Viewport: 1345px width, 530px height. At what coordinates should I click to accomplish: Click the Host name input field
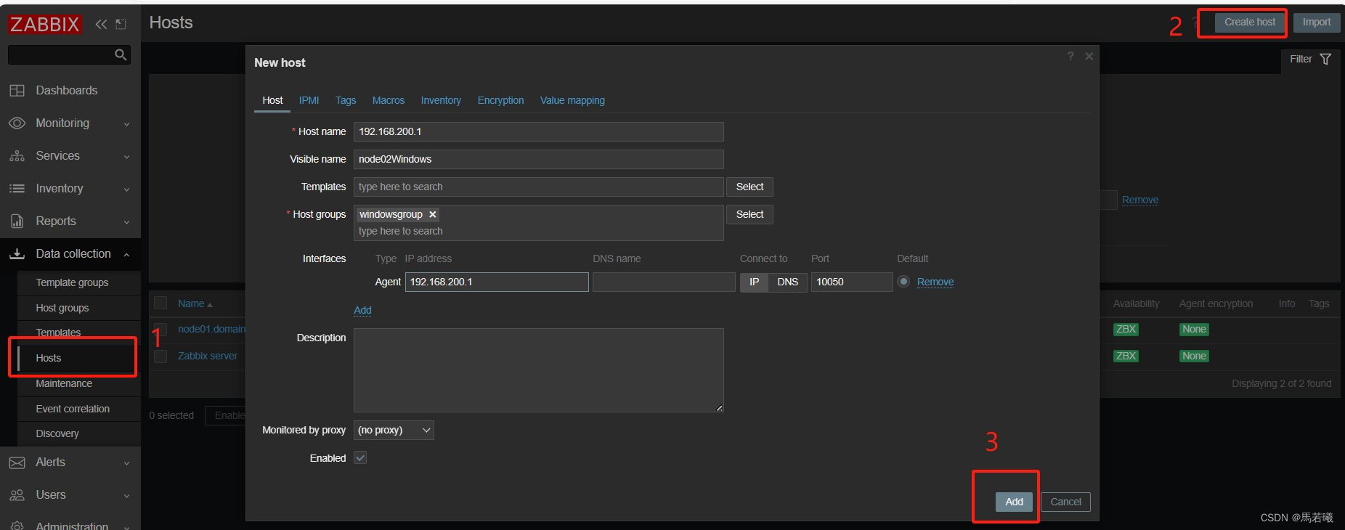coord(538,131)
